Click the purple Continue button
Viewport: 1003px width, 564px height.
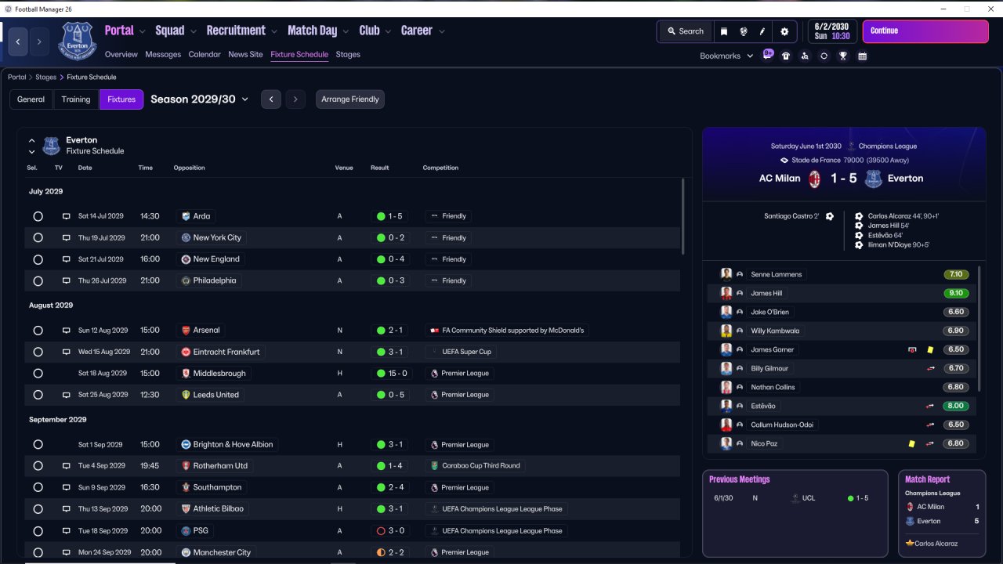click(x=925, y=31)
